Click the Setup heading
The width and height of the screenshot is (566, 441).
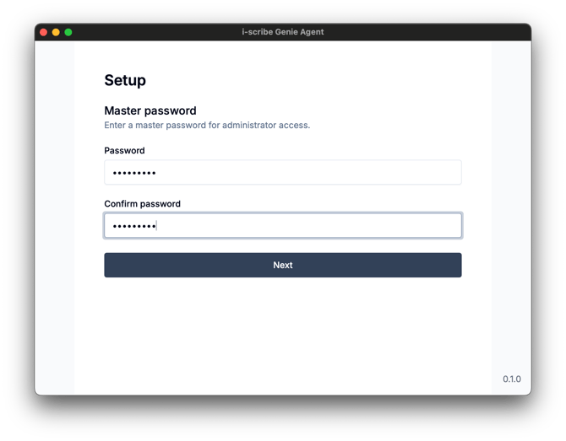coord(125,80)
